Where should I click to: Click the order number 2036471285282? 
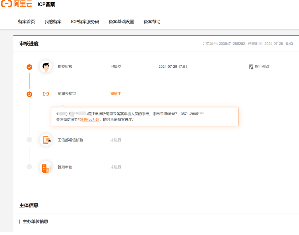pyautogui.click(x=232, y=44)
